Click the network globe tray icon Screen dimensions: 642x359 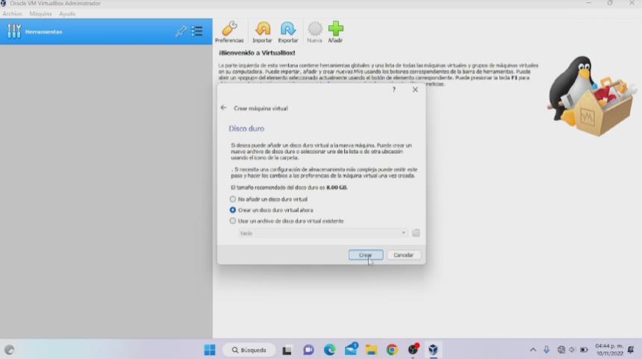pos(561,349)
